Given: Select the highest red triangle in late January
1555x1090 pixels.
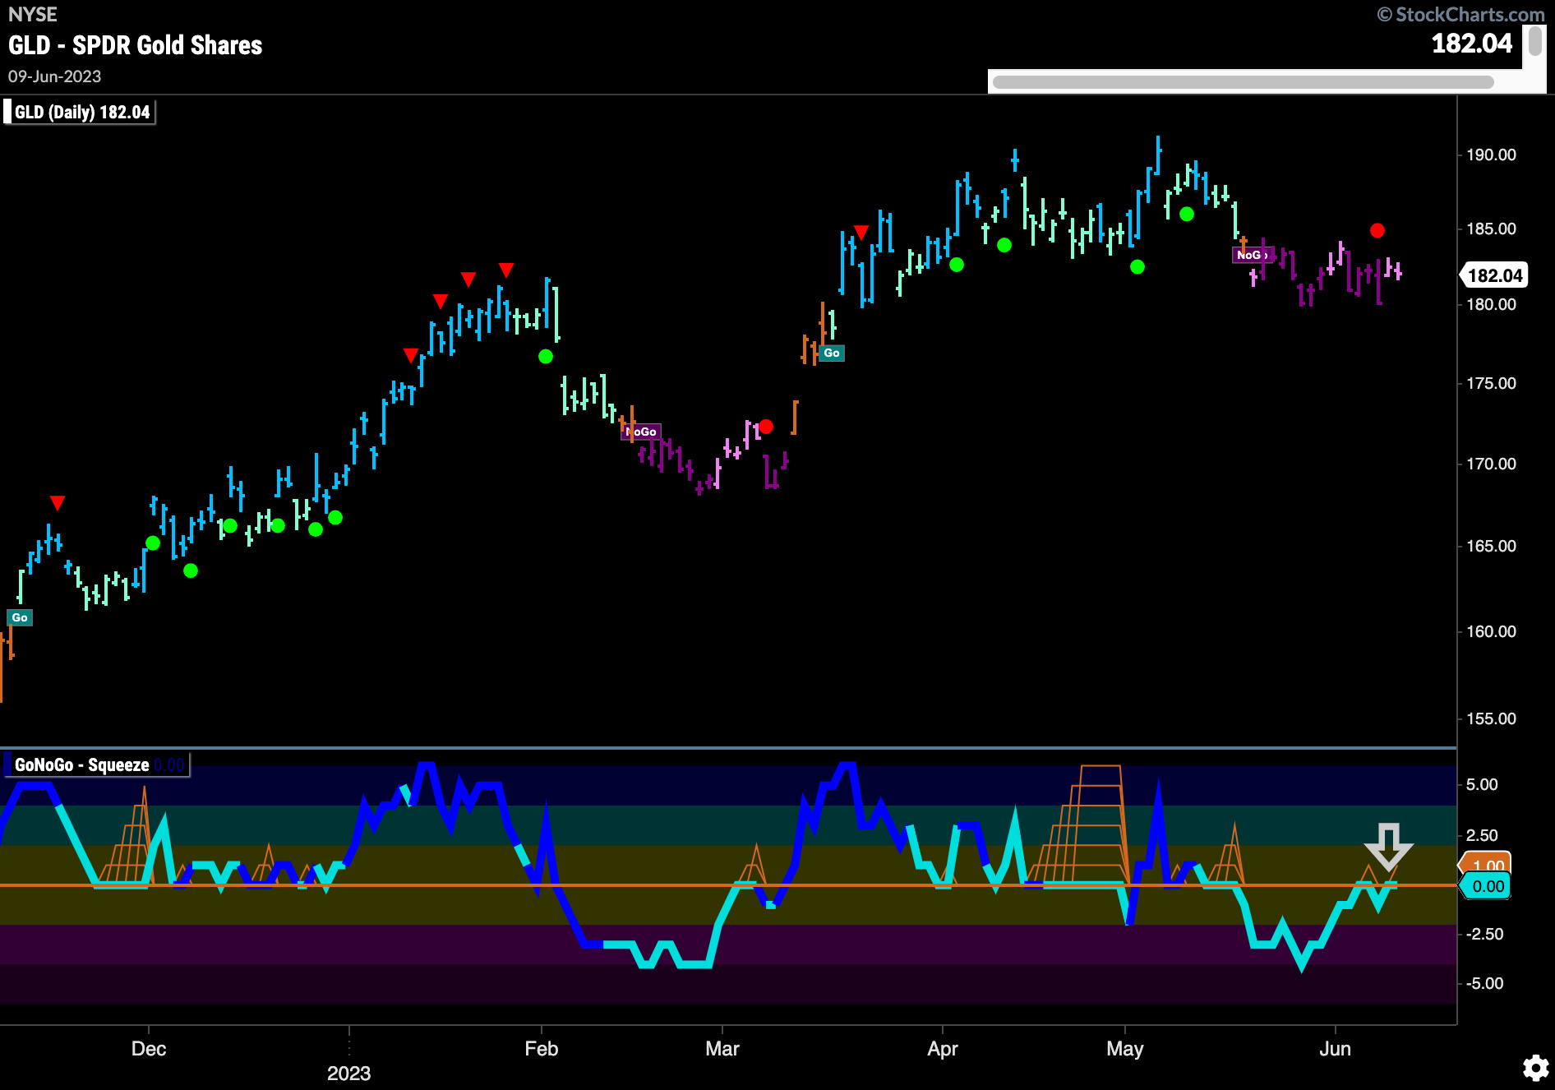Looking at the screenshot, I should pos(506,270).
